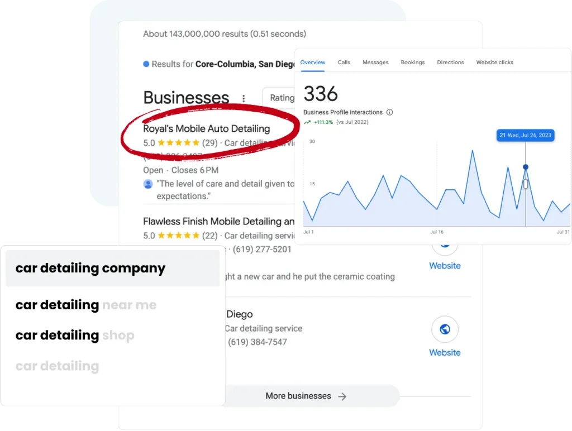Click the blue location dot beside Results for

(x=146, y=64)
